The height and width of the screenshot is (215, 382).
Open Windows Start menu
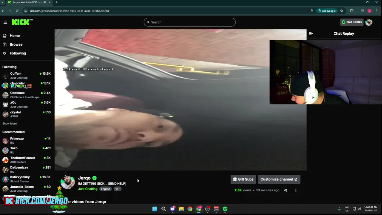(x=155, y=209)
